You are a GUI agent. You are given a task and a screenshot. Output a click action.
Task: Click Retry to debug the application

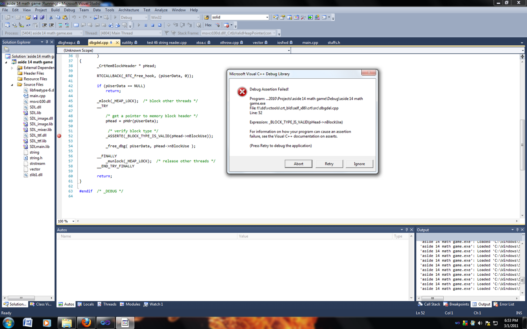[329, 164]
